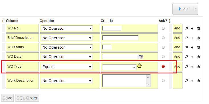Click the Criteria column header
The width and height of the screenshot is (209, 104).
tap(106, 21)
